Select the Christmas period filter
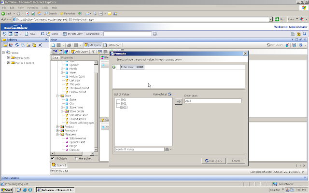This screenshot has width=309, height=193. (x=79, y=88)
